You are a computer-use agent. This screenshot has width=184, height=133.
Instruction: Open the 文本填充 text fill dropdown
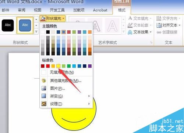pyautogui.click(x=140, y=18)
